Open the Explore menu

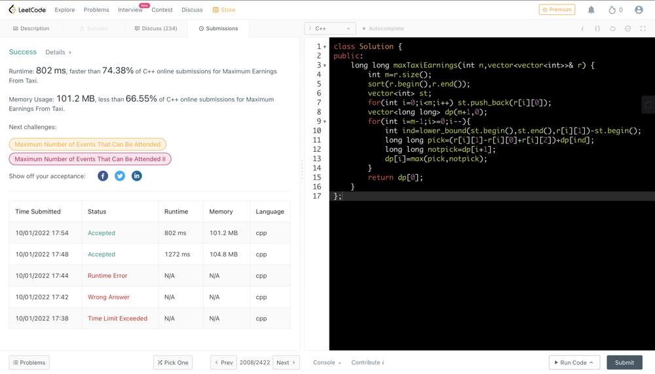pos(65,10)
